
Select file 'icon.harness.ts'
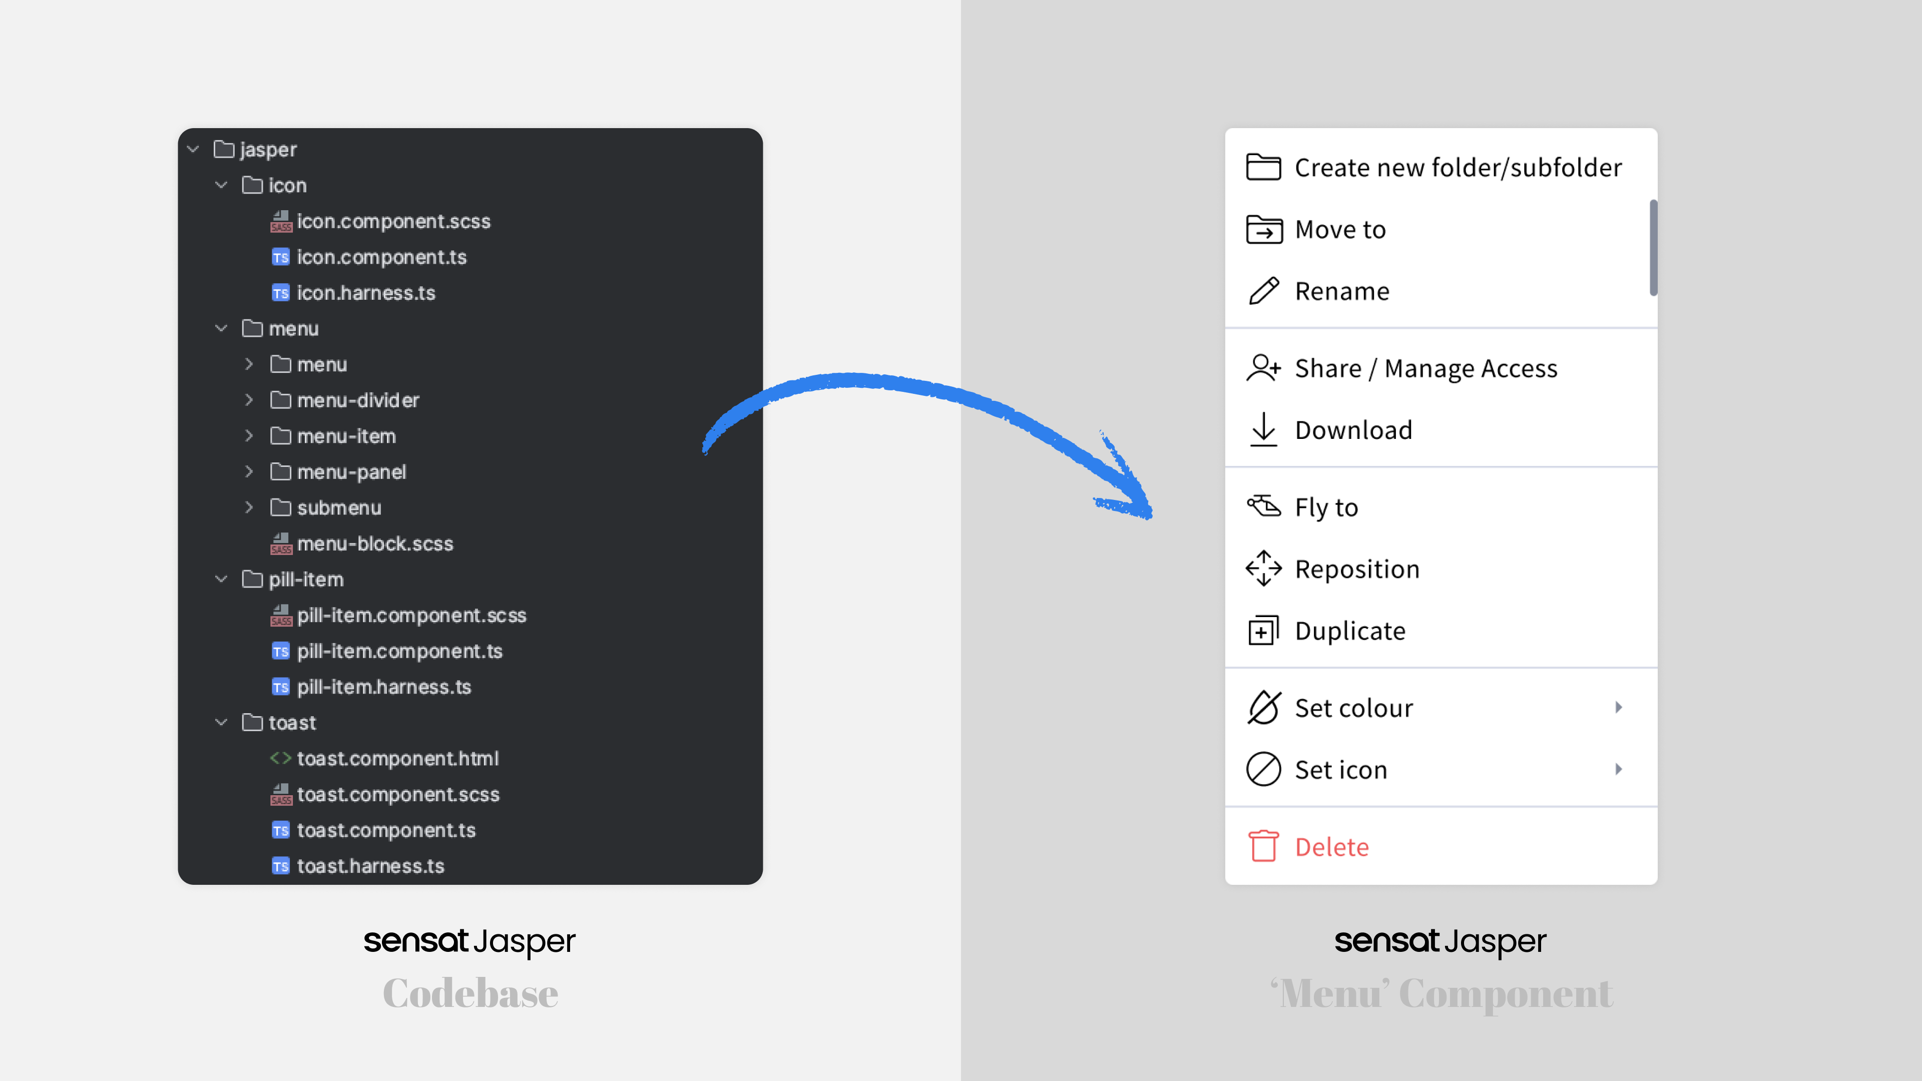coord(365,293)
